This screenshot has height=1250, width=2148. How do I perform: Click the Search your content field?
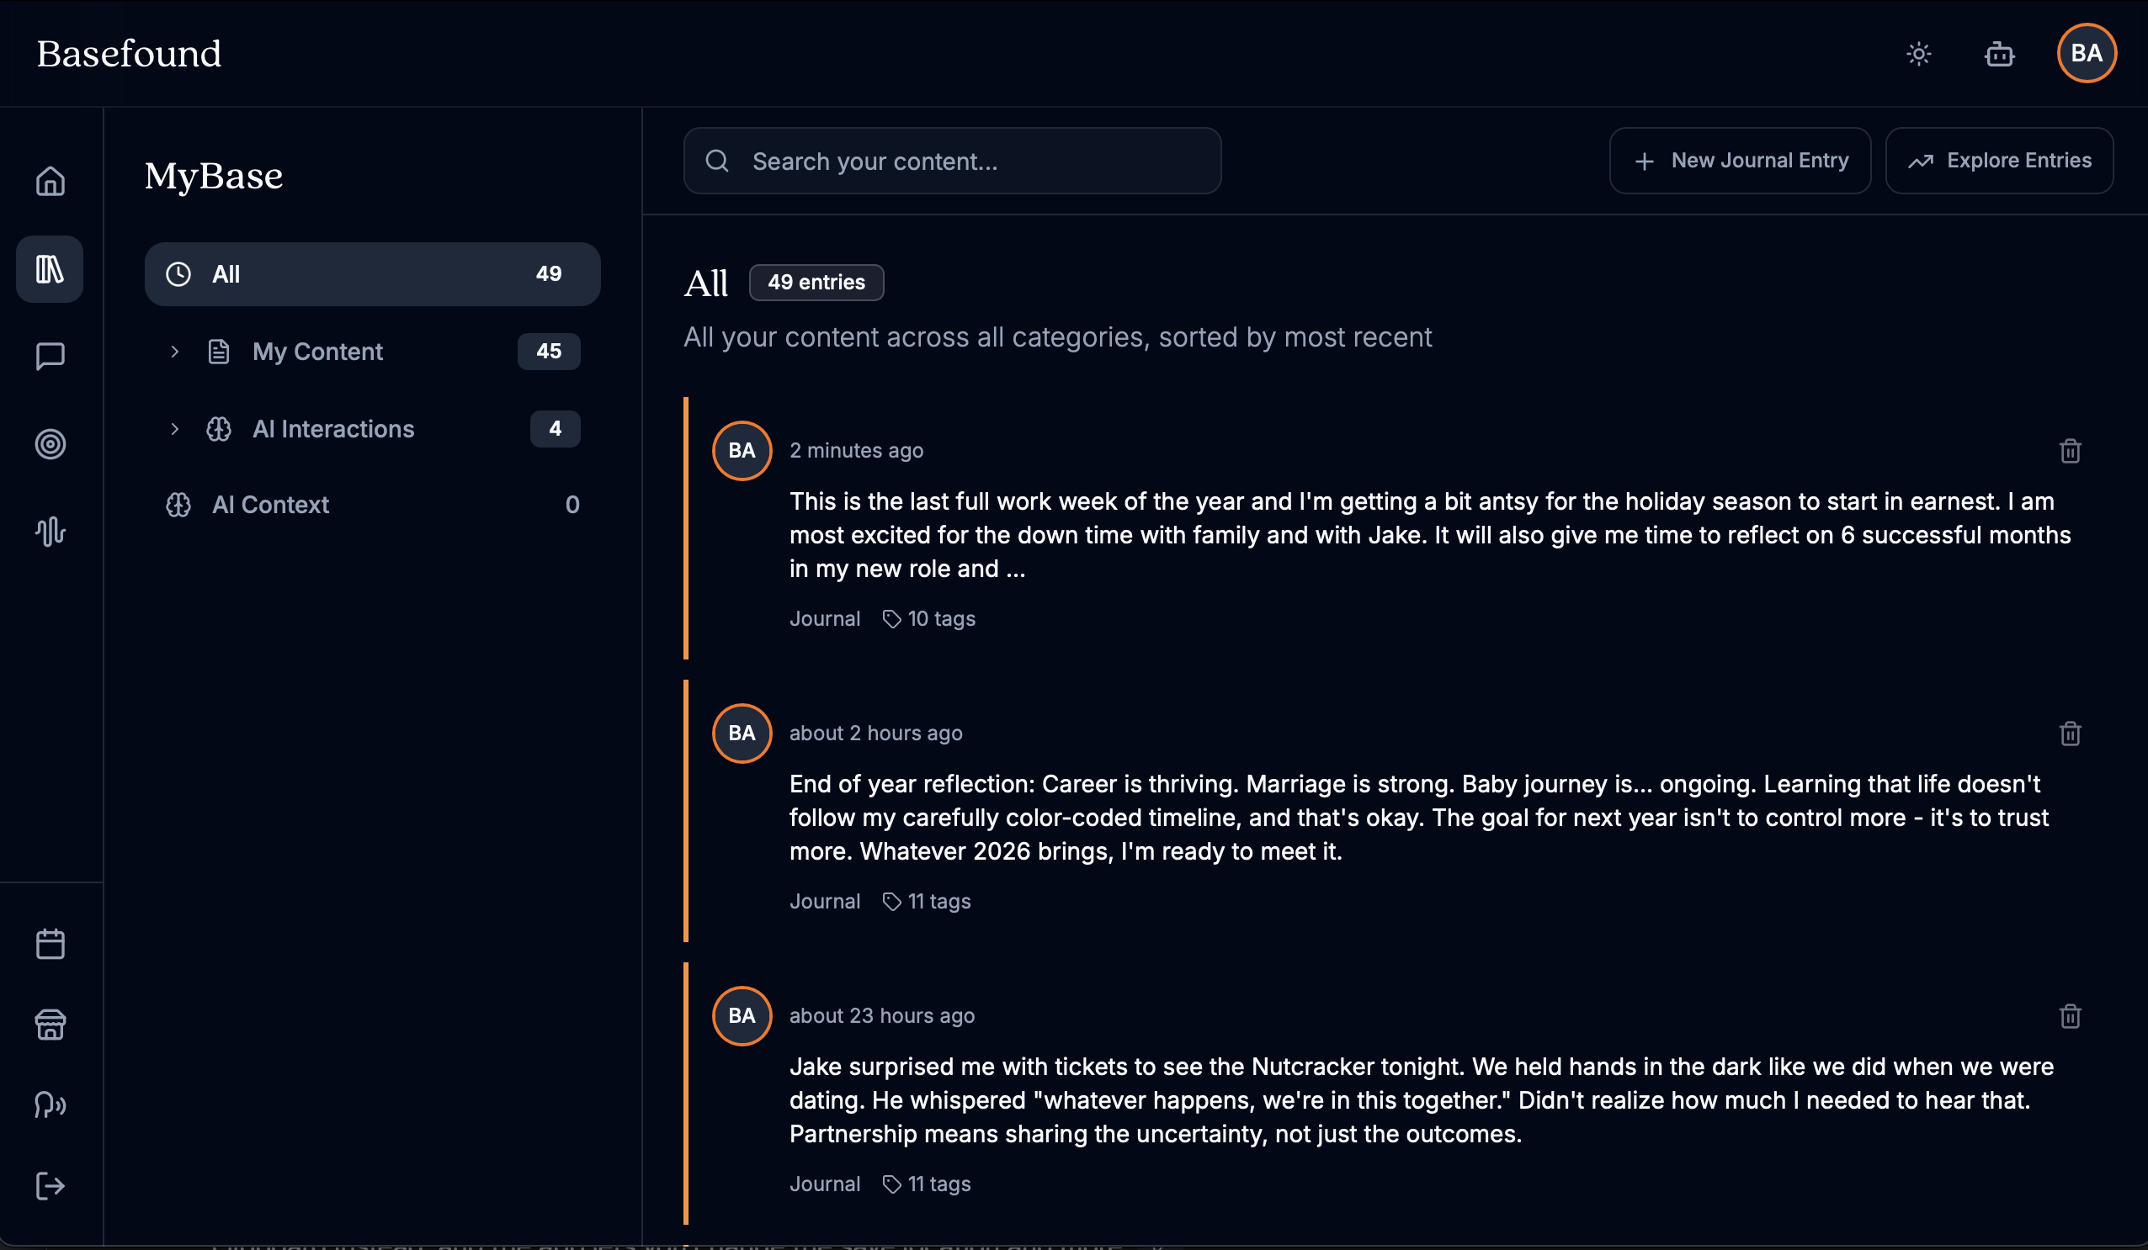click(952, 160)
